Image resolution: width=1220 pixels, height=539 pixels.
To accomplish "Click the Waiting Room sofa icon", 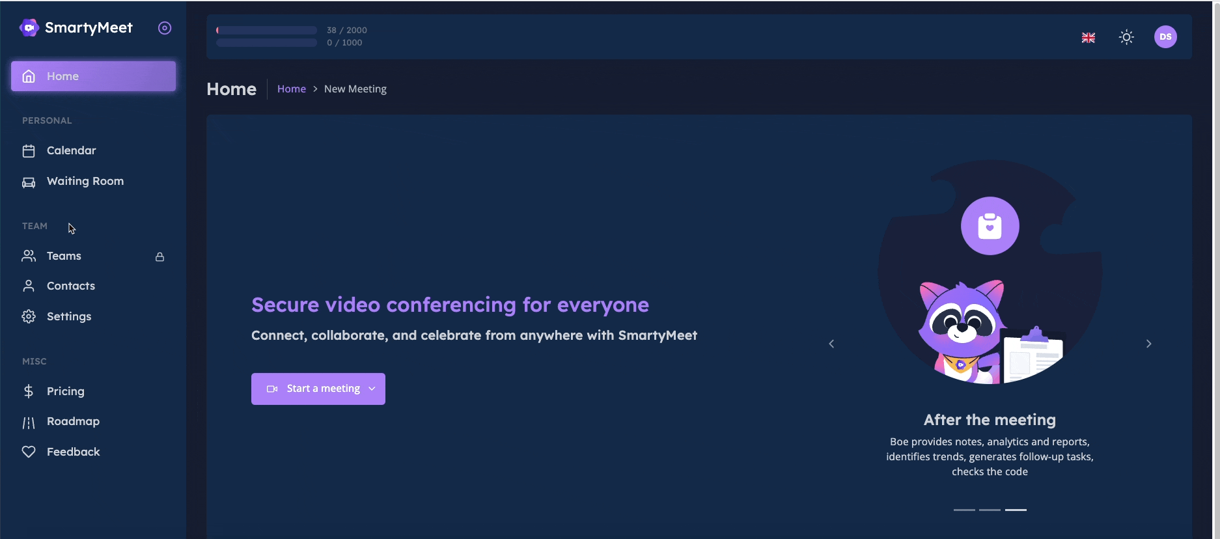I will 29,182.
